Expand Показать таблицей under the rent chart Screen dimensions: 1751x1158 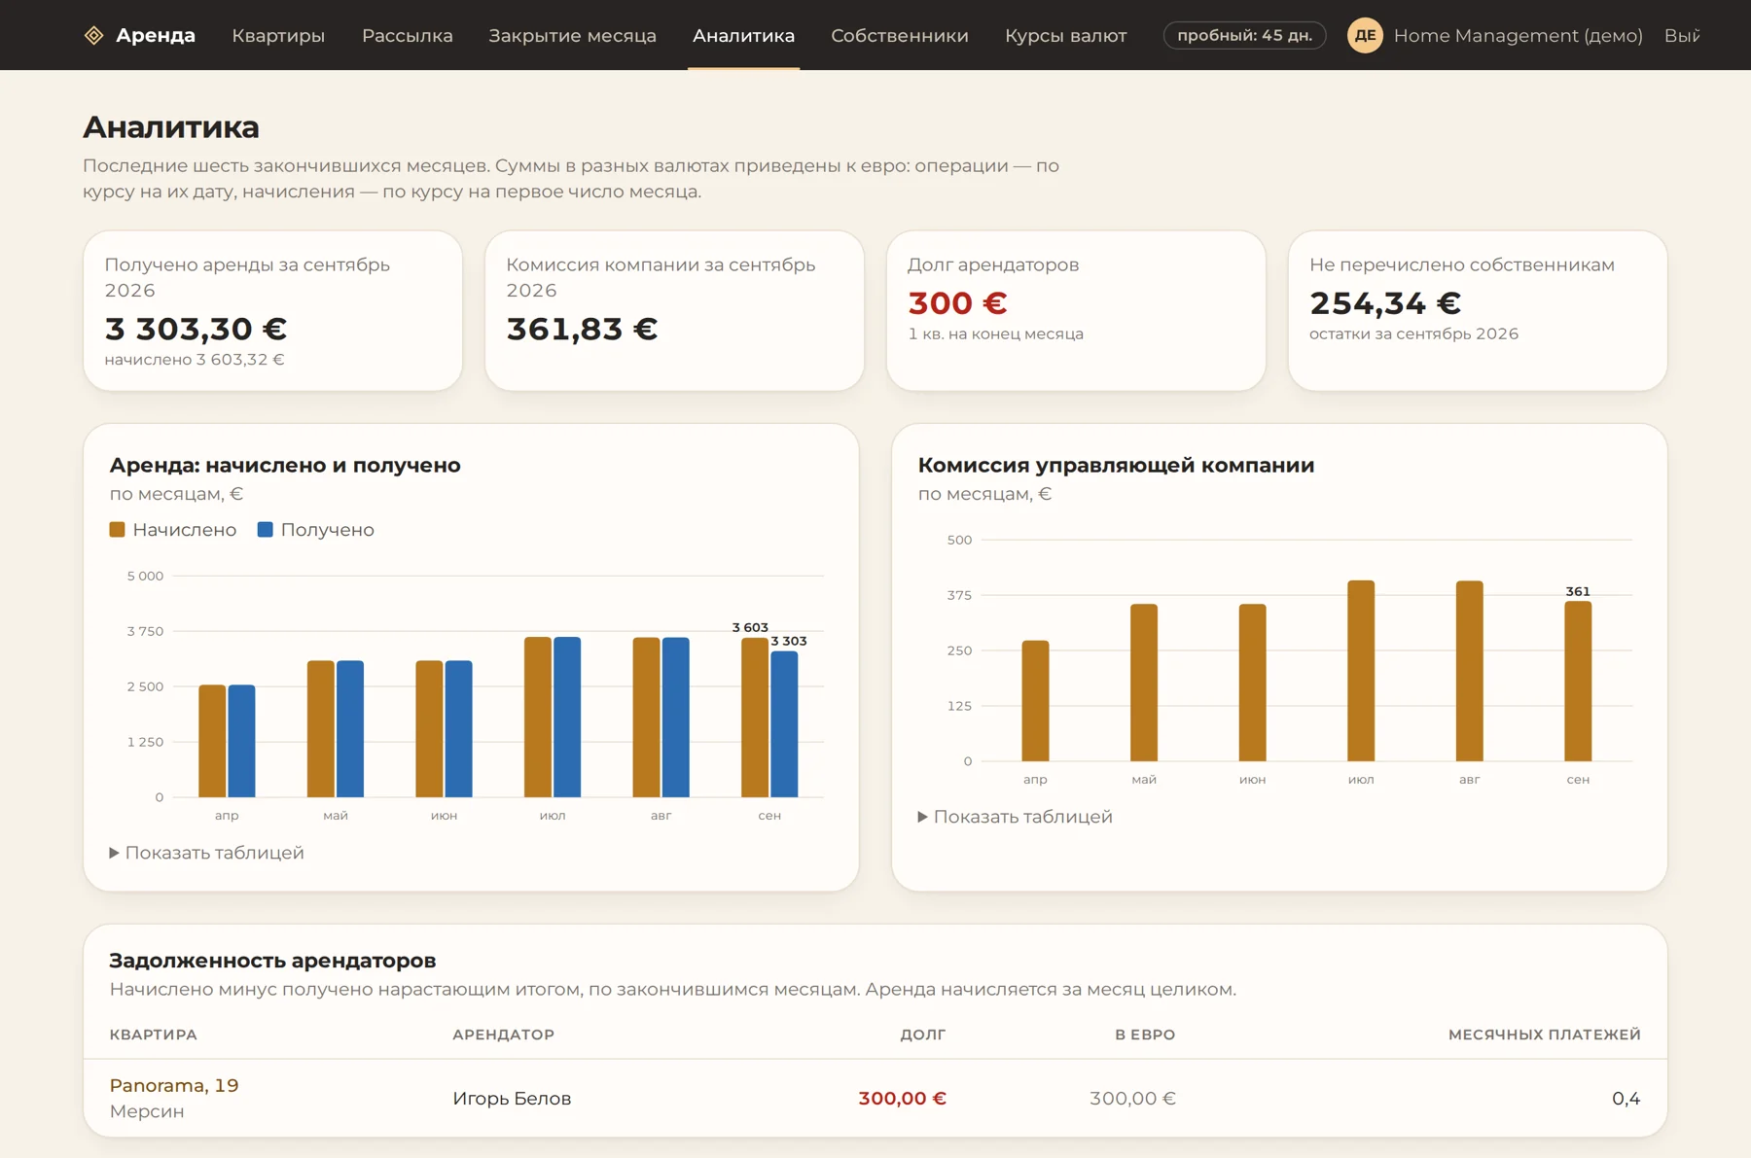pyautogui.click(x=206, y=853)
